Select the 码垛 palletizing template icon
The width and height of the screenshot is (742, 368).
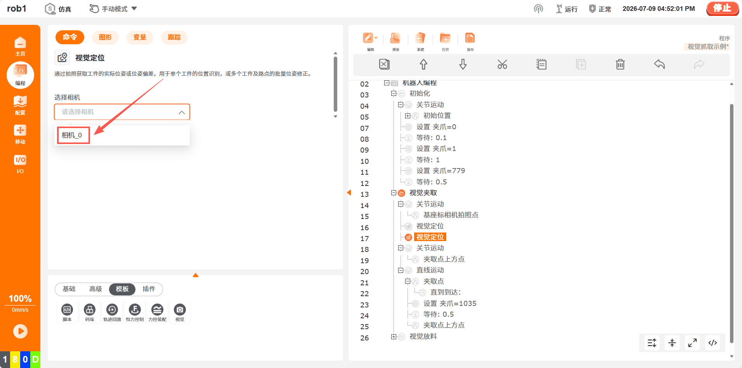(90, 312)
